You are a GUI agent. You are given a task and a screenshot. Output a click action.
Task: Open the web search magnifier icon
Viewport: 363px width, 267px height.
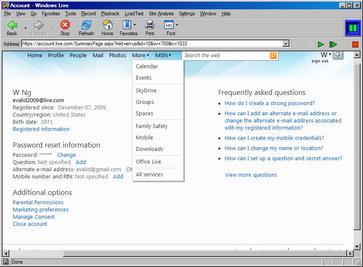click(273, 56)
